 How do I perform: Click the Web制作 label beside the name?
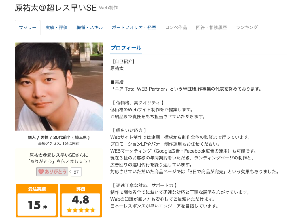point(108,8)
